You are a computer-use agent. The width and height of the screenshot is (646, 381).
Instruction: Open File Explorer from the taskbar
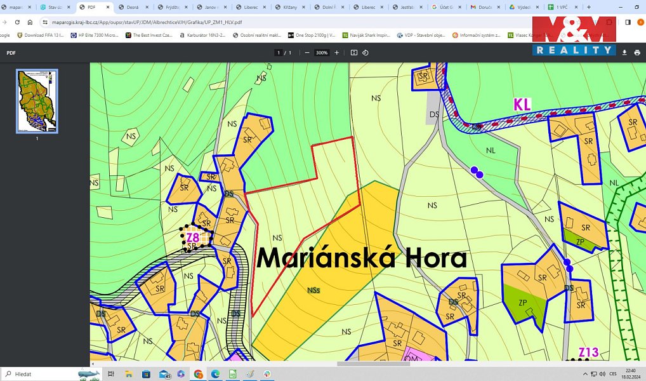tap(129, 374)
